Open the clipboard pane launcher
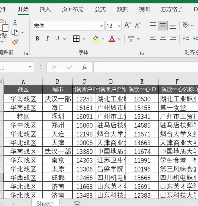This screenshot has width=198, height=206. click(26, 53)
